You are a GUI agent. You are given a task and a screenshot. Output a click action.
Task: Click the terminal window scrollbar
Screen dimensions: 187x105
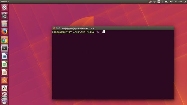click(x=174, y=91)
